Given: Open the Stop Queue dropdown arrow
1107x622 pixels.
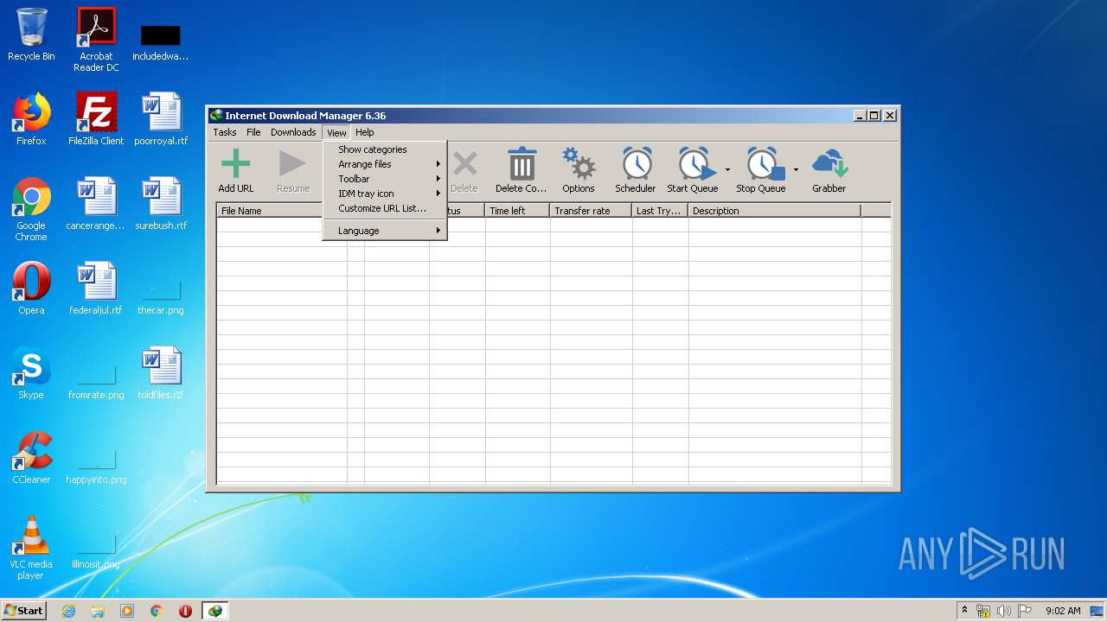Looking at the screenshot, I should click(x=796, y=170).
